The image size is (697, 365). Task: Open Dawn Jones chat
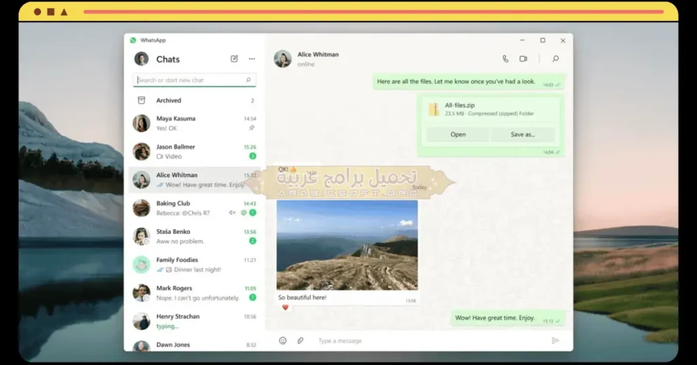tap(194, 345)
